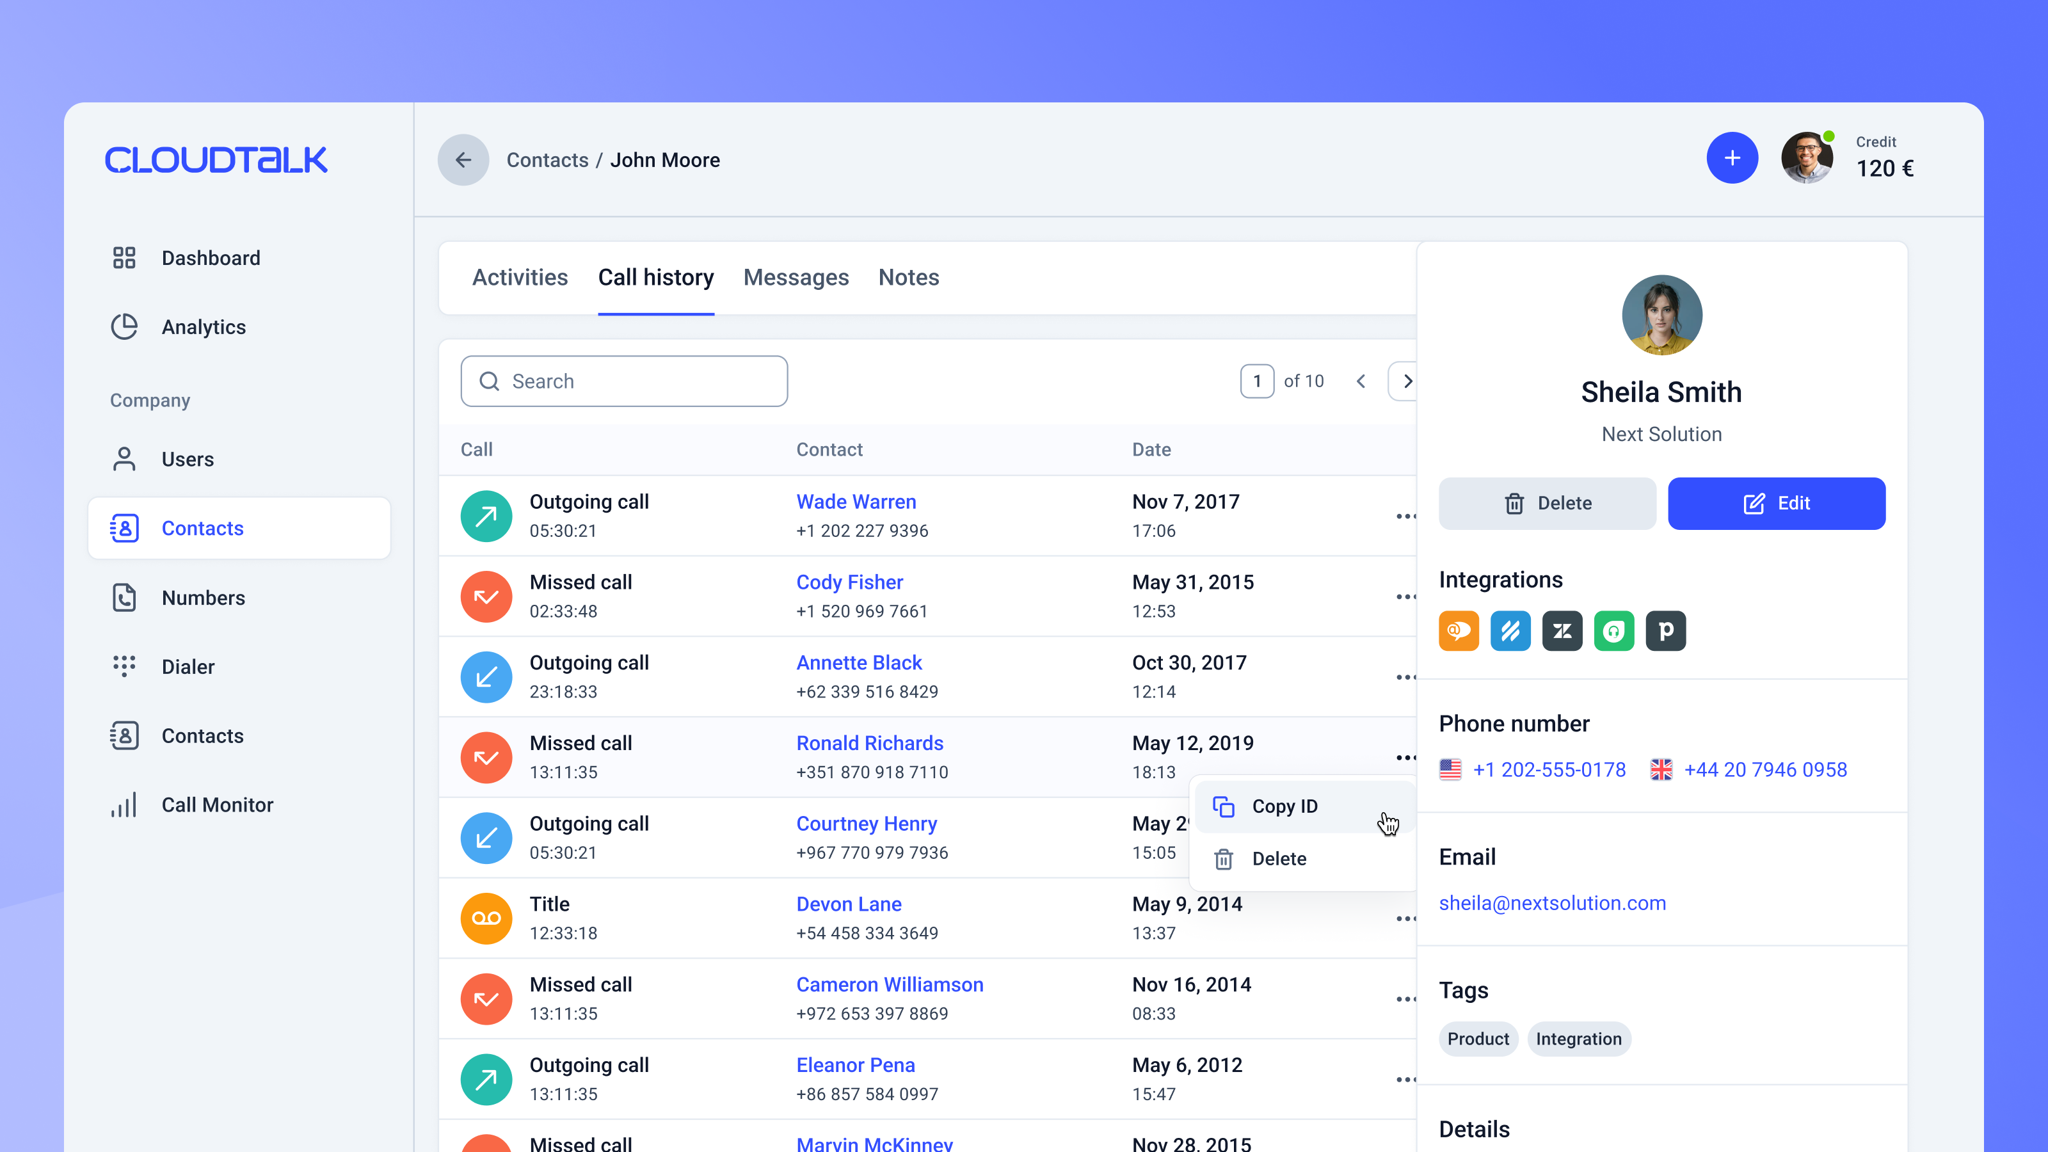Viewport: 2048px width, 1152px height.
Task: Select the Product tag
Action: pyautogui.click(x=1478, y=1038)
